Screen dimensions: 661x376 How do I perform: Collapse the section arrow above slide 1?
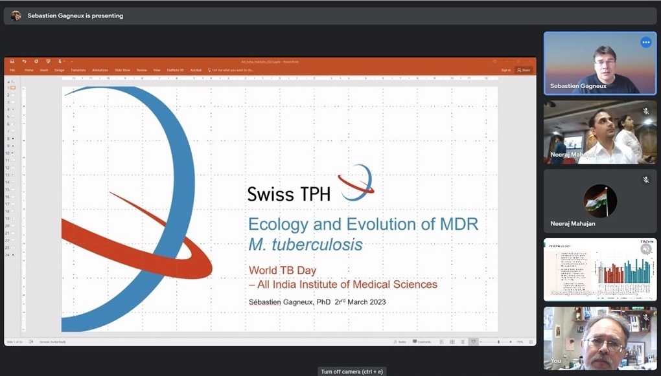pos(8,82)
